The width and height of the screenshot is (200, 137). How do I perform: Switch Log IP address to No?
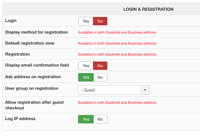pyautogui.click(x=100, y=119)
